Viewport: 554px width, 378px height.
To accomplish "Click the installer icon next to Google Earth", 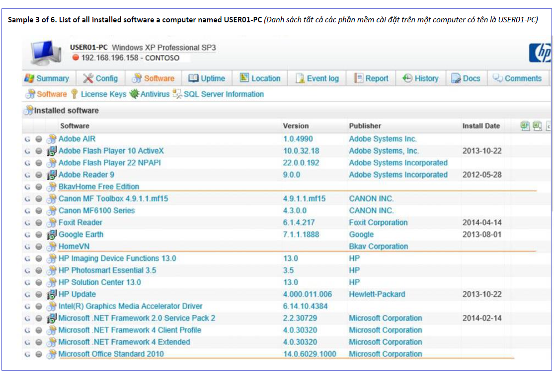I will click(x=52, y=235).
